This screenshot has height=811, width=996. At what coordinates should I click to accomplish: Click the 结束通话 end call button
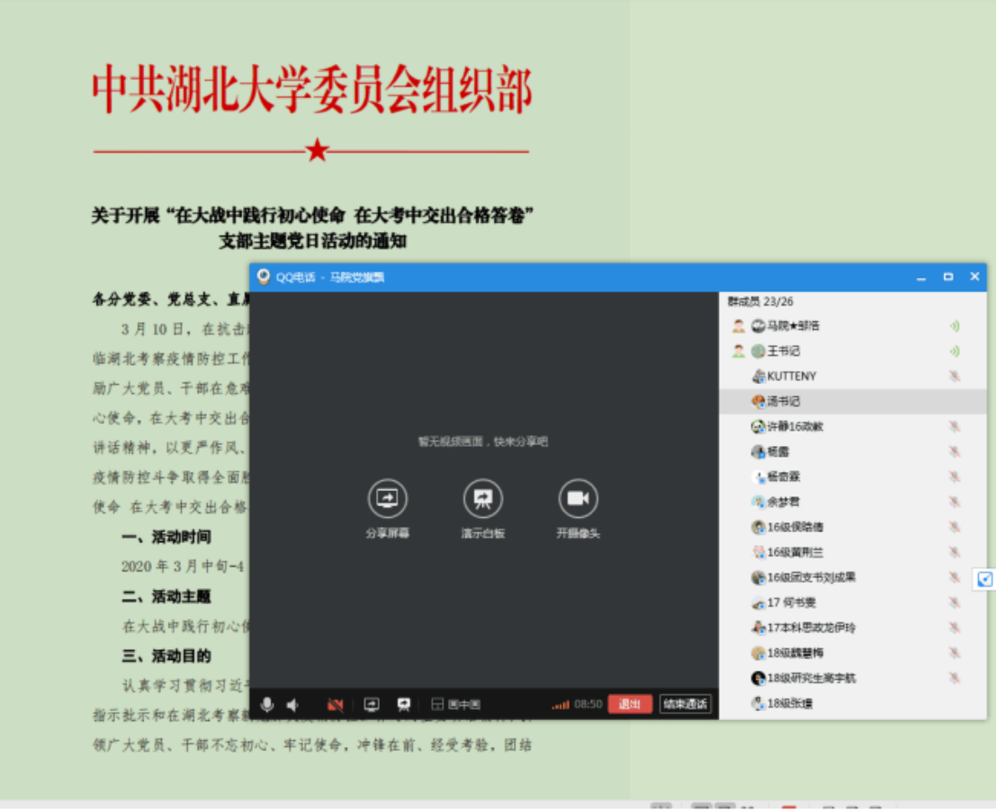click(x=685, y=704)
